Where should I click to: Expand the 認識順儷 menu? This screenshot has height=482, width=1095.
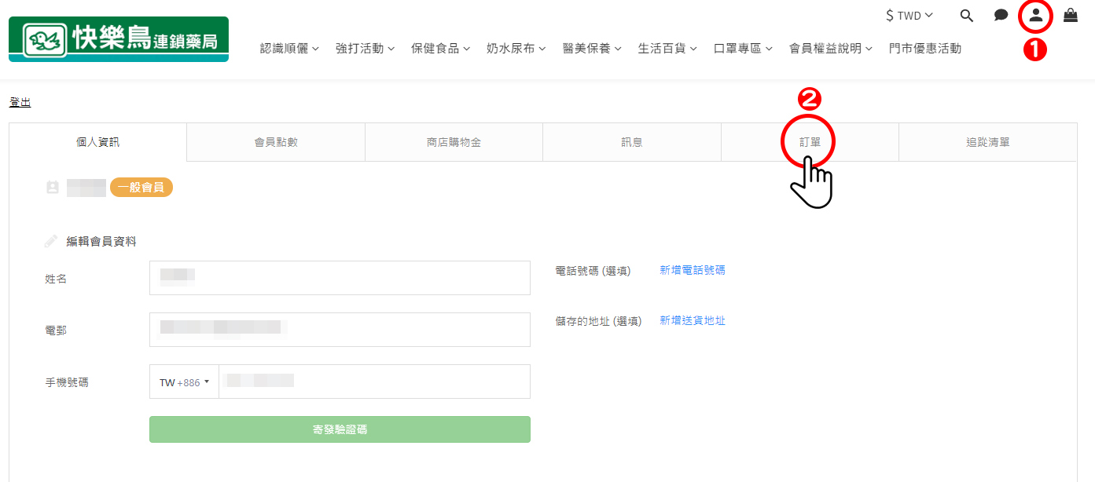tap(289, 49)
